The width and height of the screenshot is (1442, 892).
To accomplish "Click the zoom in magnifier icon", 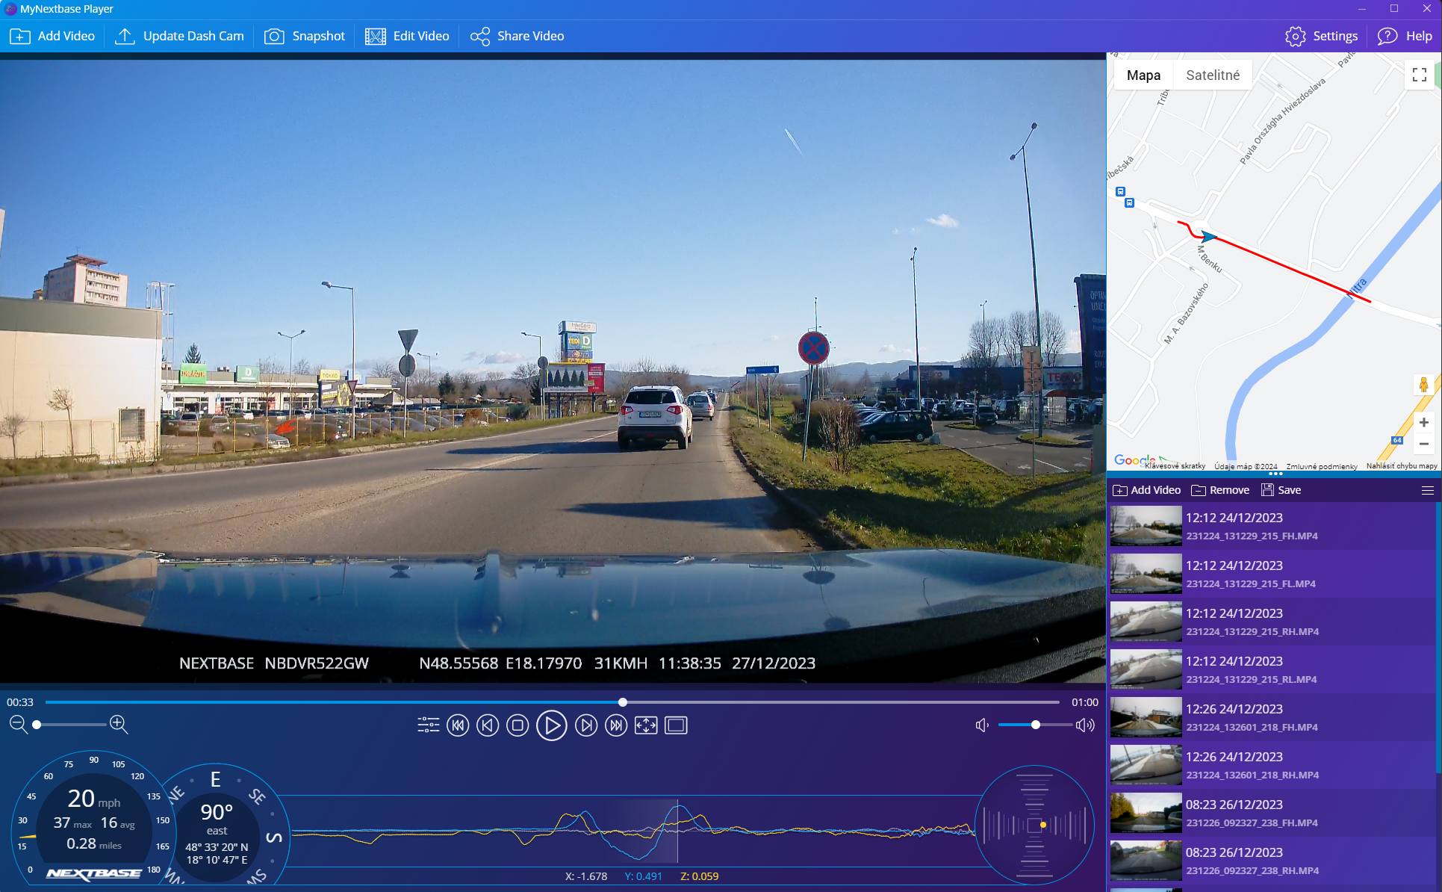I will 119,724.
